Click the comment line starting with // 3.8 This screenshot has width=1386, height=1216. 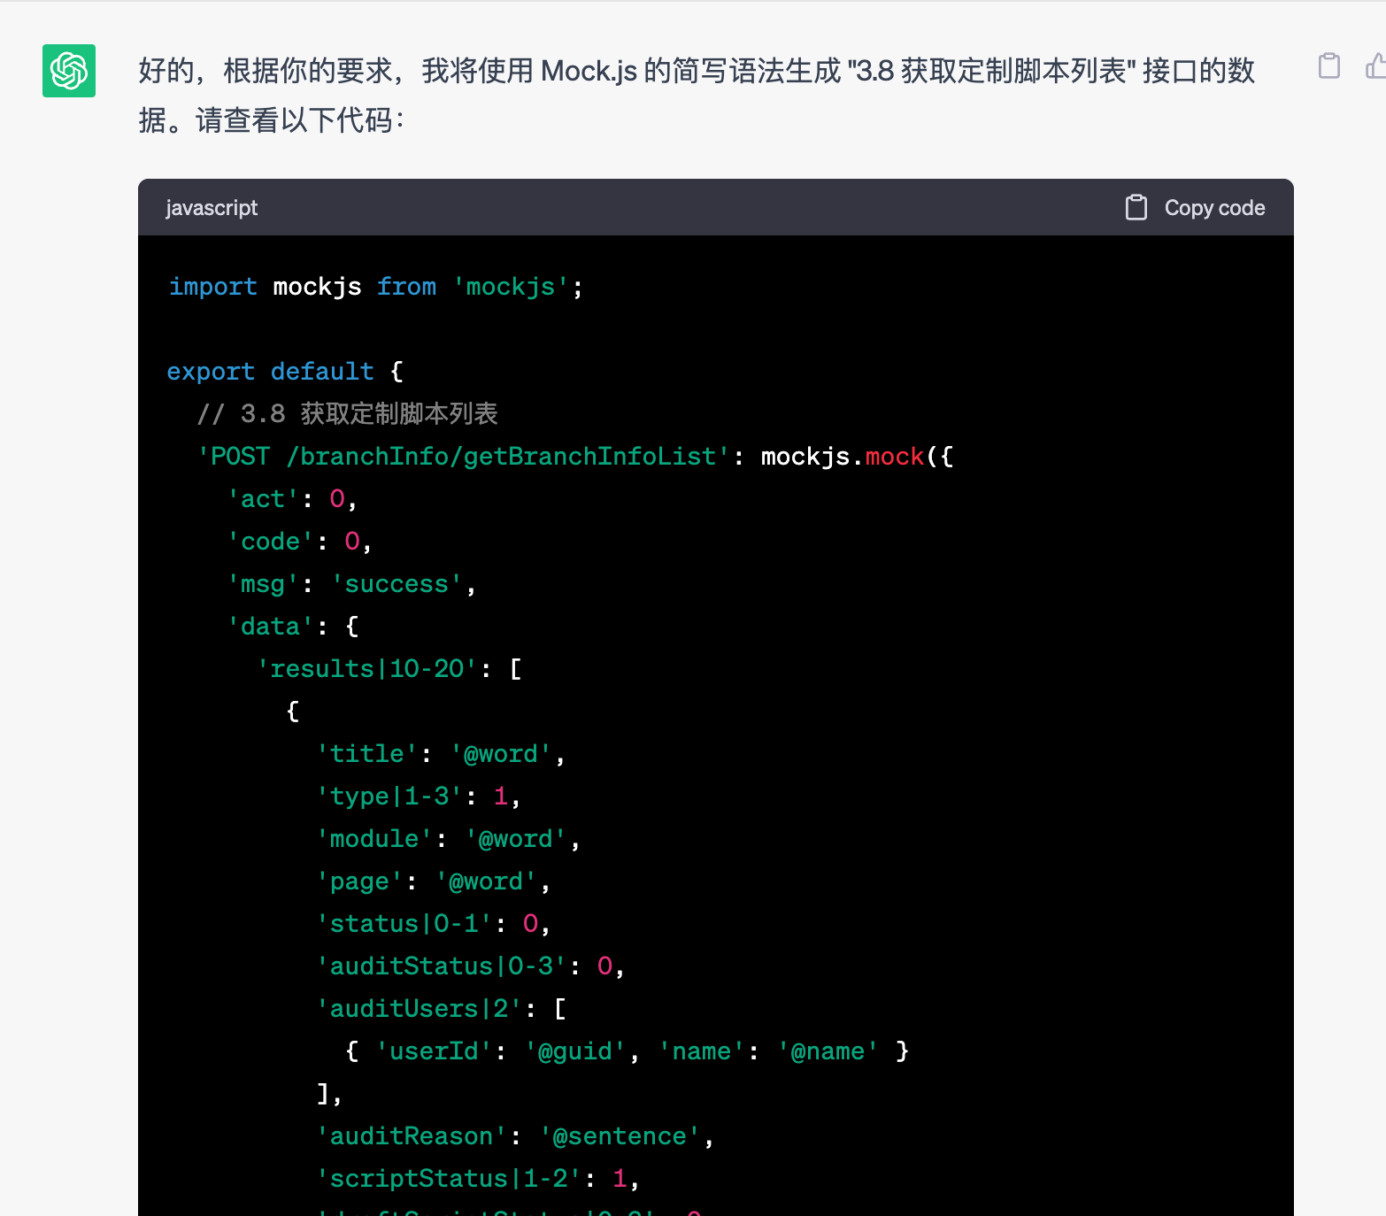coord(347,414)
